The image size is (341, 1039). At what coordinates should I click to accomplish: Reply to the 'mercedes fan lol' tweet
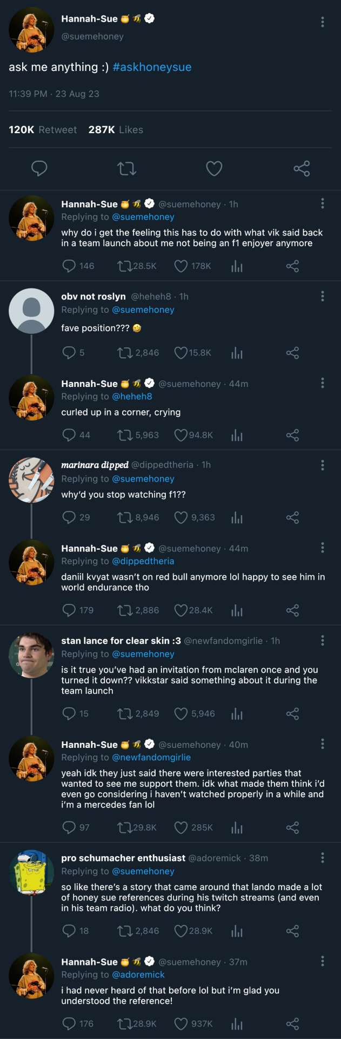pos(69,827)
